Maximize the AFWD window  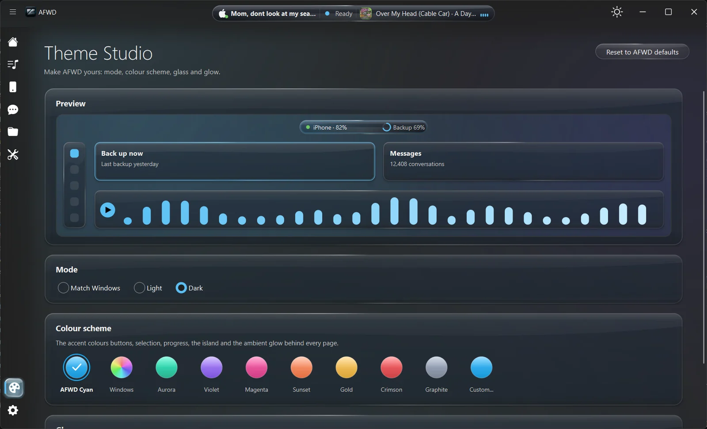[668, 12]
